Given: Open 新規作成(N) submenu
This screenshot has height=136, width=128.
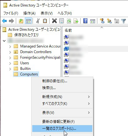Looking at the screenshot, I should point(62,97).
